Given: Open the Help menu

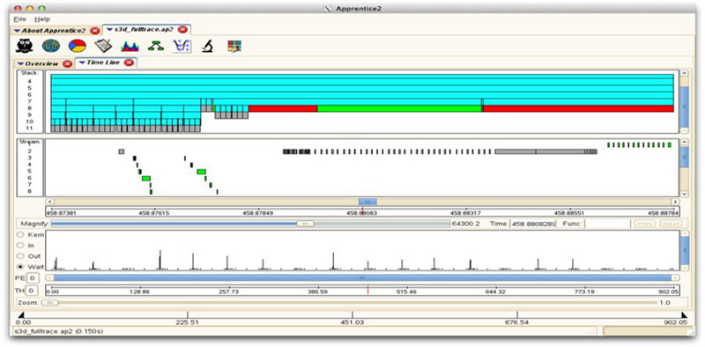Looking at the screenshot, I should [42, 19].
